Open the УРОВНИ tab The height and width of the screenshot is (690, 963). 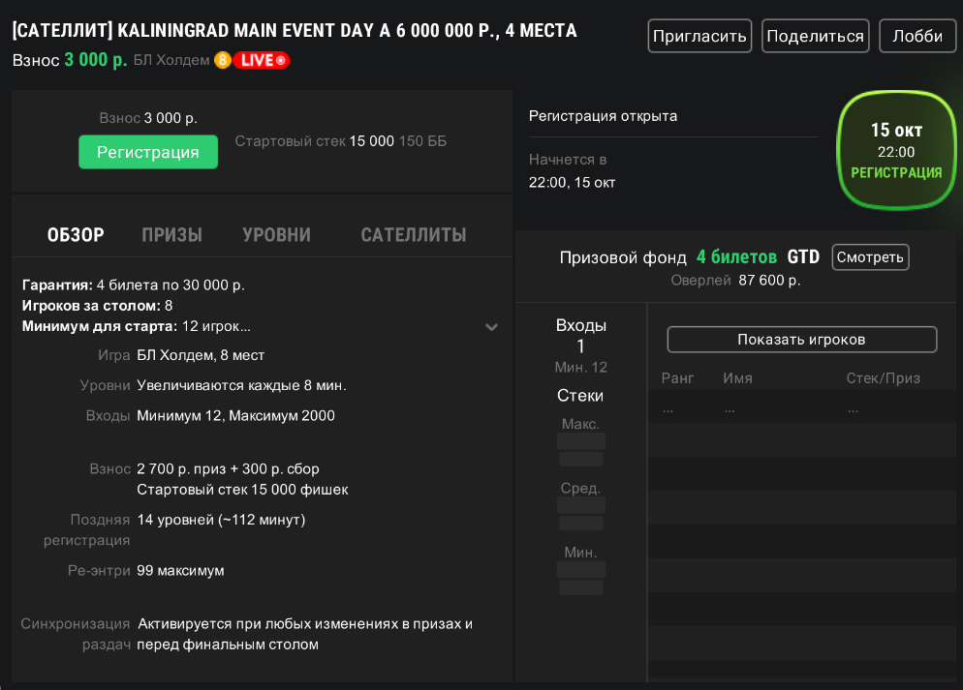(x=276, y=235)
